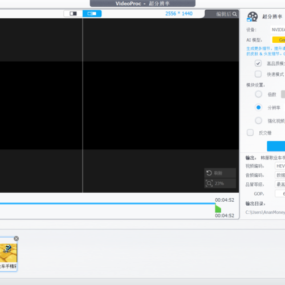The width and height of the screenshot is (285, 285).
Task: Open the 视频编码 HEVC dropdown
Action: click(280, 166)
